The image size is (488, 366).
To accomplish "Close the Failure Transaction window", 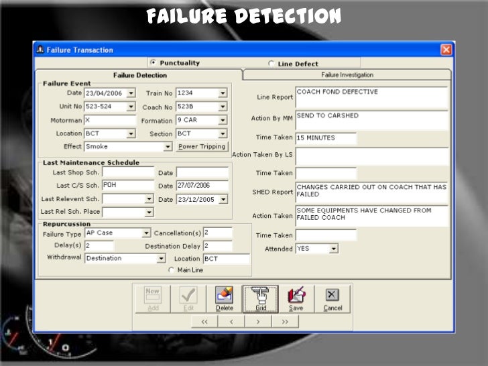I will pyautogui.click(x=446, y=50).
